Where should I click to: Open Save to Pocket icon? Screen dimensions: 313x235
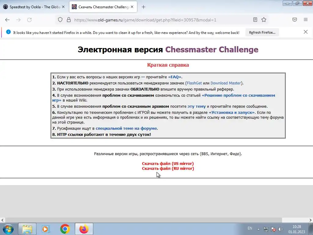295,20
